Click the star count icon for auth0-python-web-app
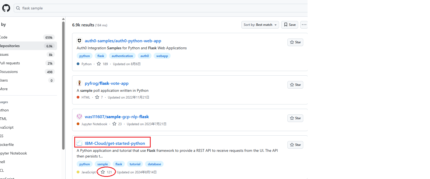This screenshot has height=179, width=430. pos(99,64)
